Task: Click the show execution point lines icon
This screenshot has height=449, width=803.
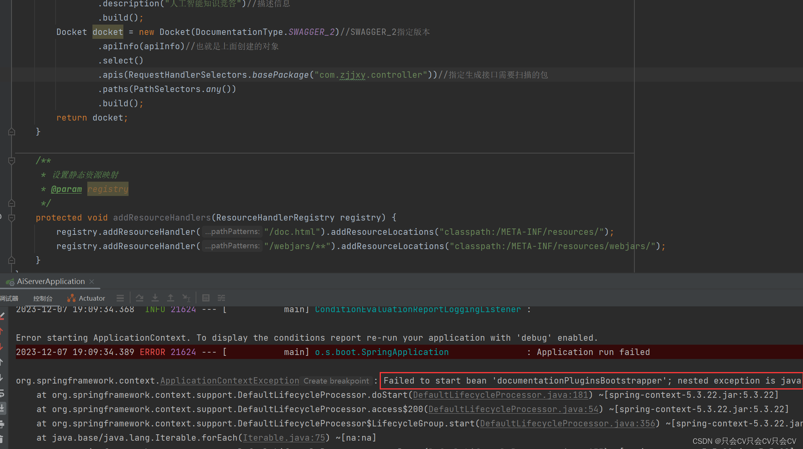Action: coord(120,298)
